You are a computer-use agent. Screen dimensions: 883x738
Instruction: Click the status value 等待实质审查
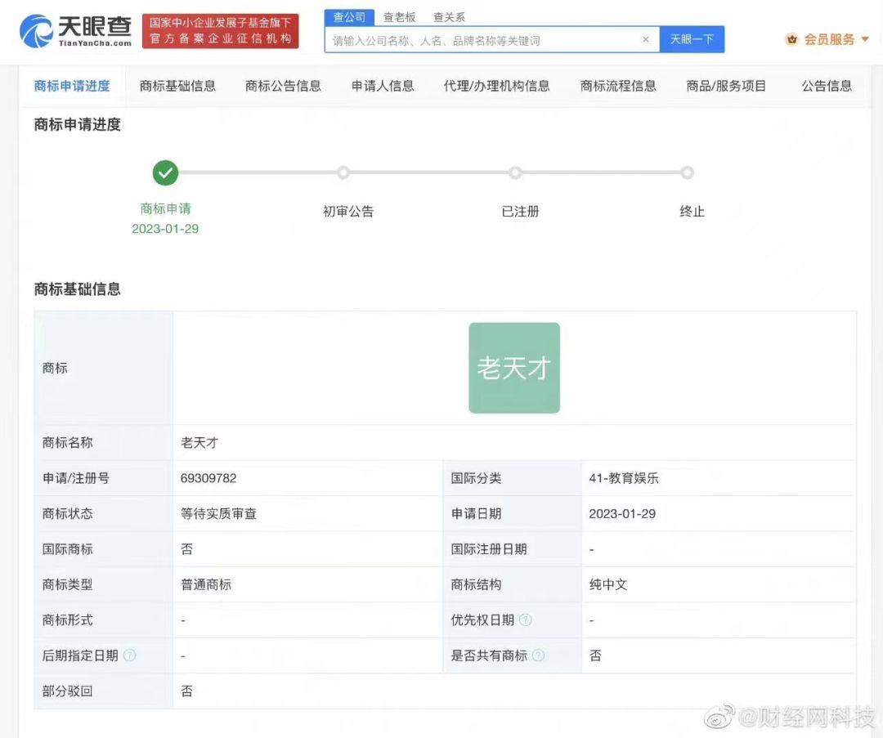pyautogui.click(x=218, y=513)
